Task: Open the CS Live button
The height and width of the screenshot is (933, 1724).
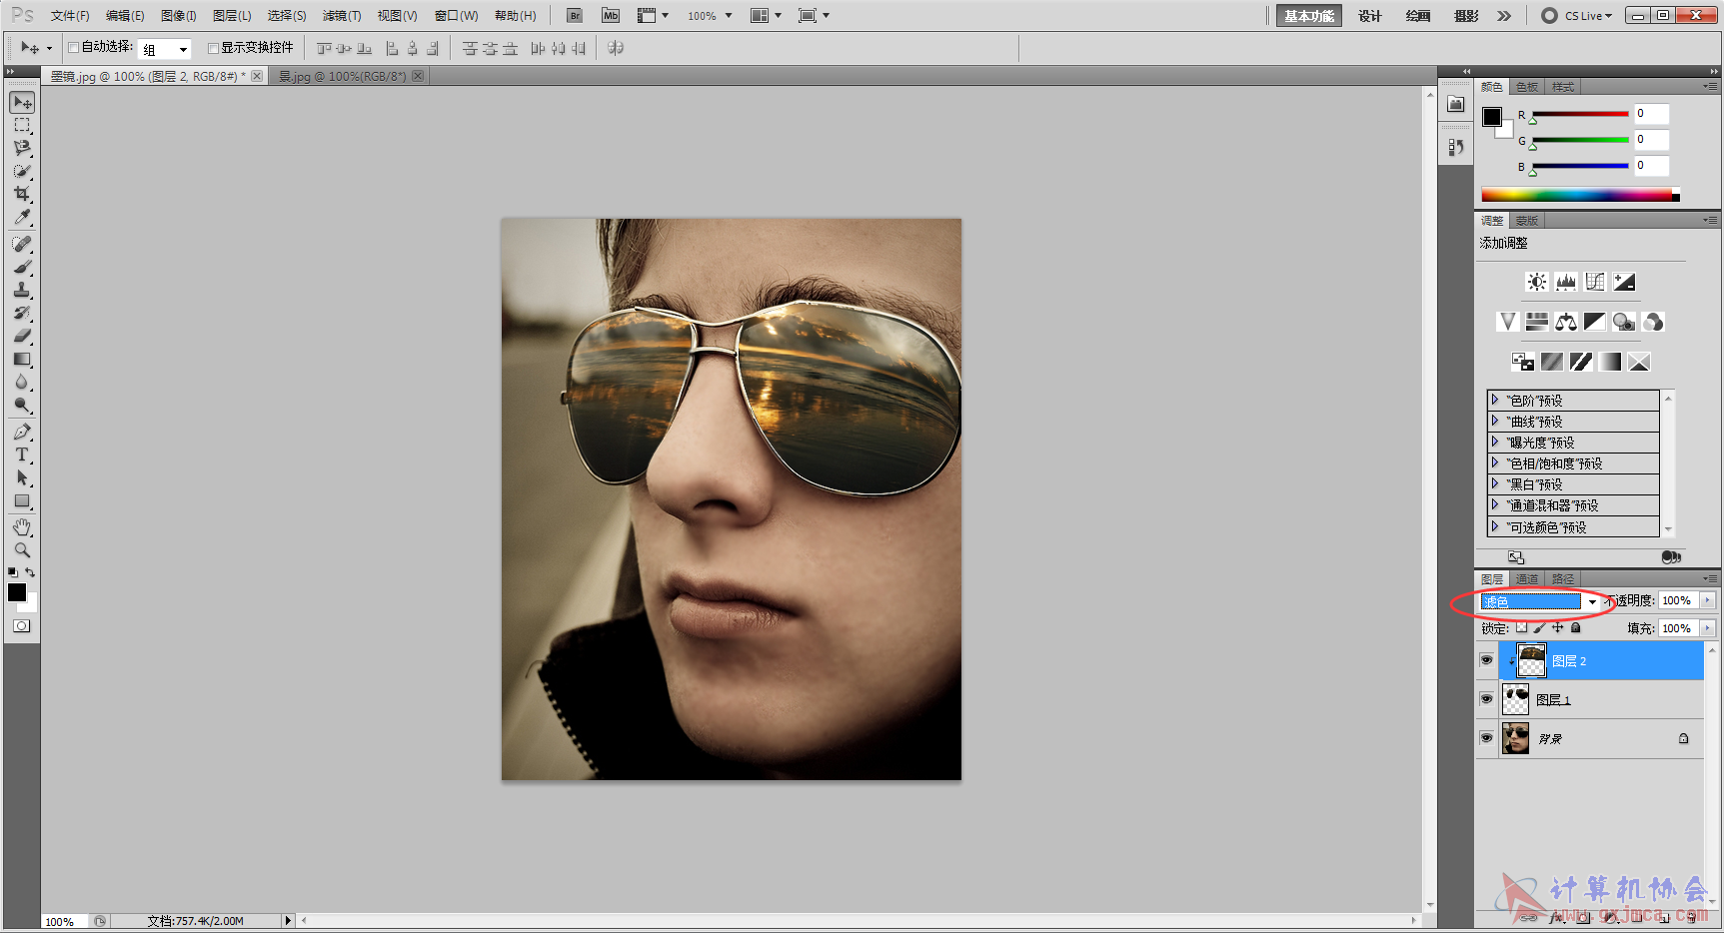Action: 1577,16
